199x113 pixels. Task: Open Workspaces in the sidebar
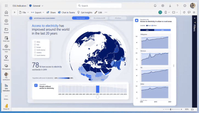6,67
